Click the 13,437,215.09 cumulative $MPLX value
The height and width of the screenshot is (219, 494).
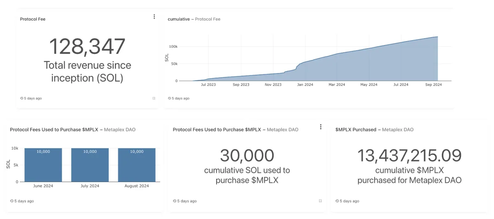click(409, 156)
